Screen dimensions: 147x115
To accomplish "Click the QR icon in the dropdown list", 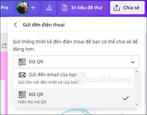I will (22, 95).
